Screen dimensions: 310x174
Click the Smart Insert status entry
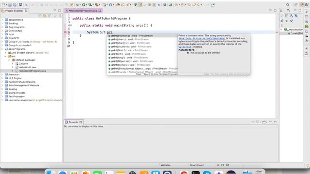point(197,165)
